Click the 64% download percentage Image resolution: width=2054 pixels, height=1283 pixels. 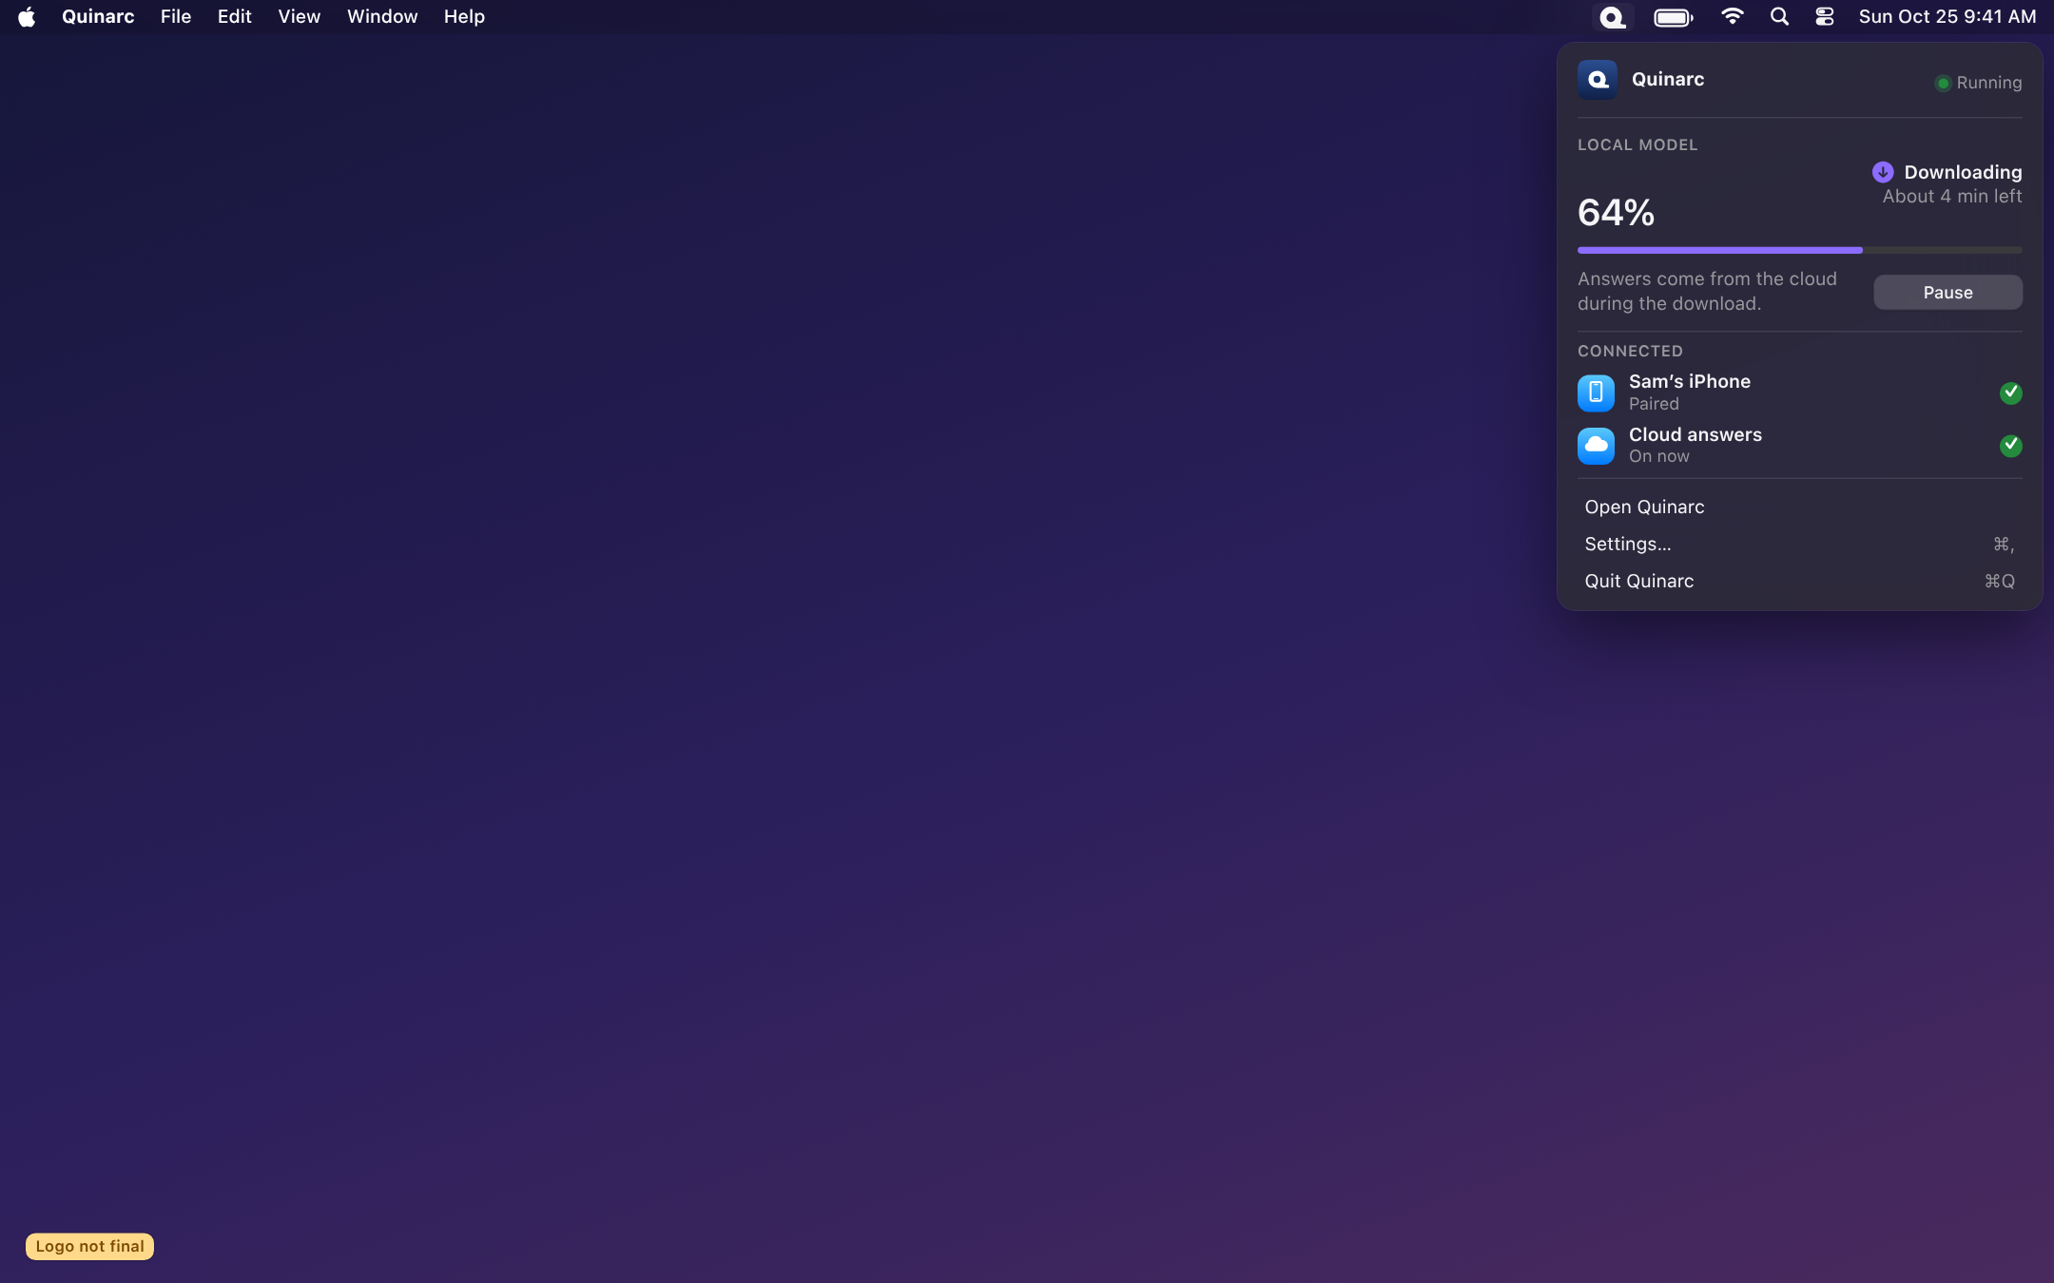click(1616, 213)
